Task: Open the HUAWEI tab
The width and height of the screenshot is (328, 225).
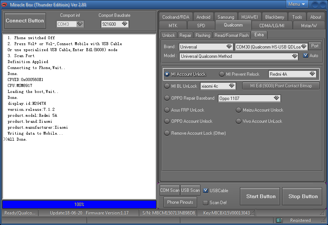Action: pos(250,17)
